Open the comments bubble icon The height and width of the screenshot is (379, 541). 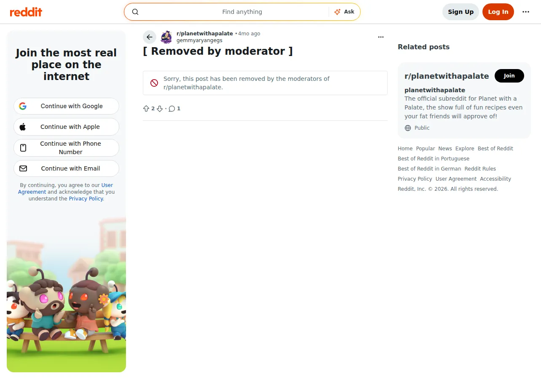171,109
